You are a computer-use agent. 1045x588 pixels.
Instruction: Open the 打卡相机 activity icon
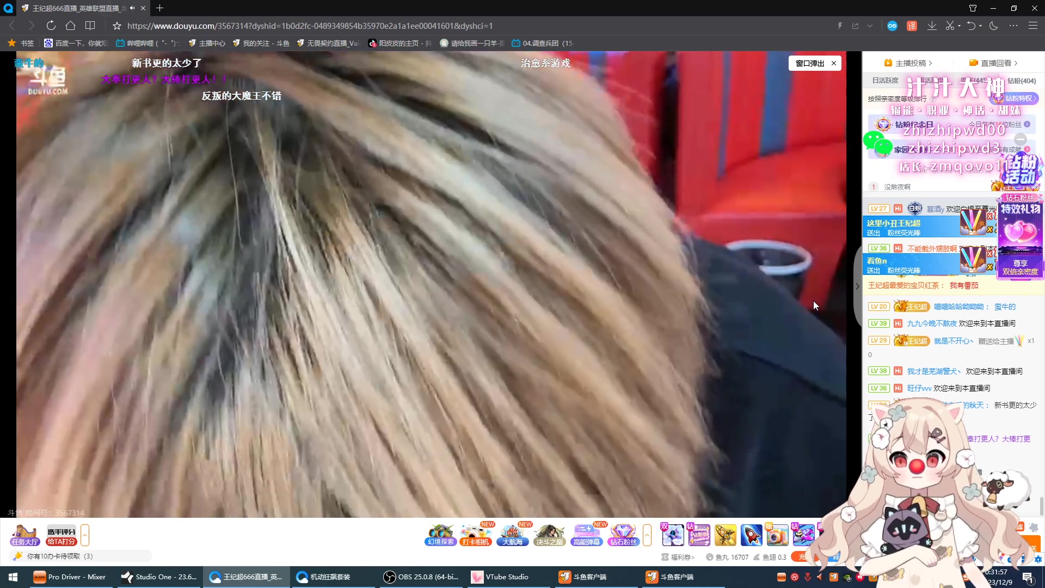click(x=476, y=535)
